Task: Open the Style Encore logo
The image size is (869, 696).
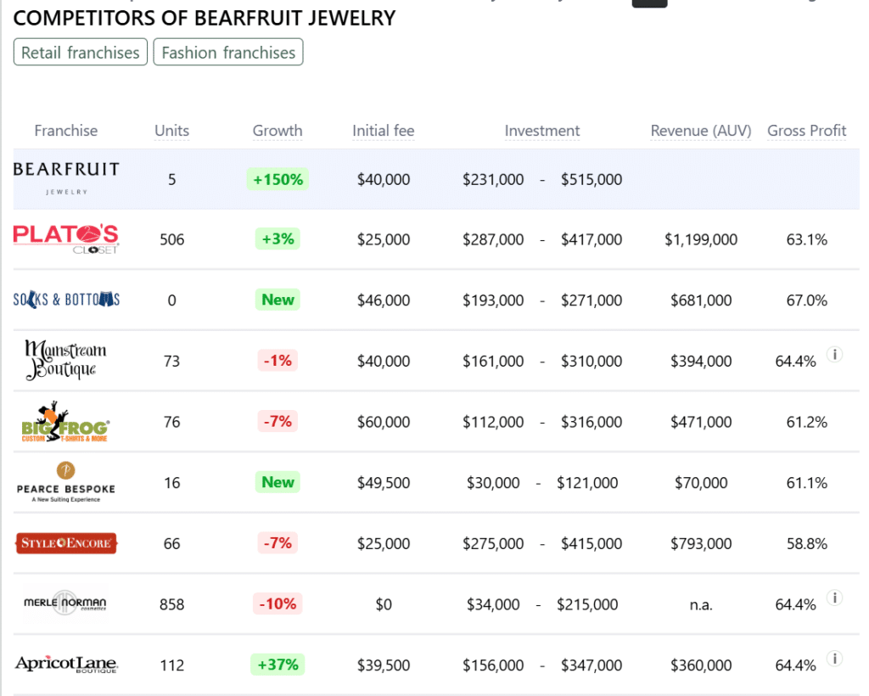Action: coord(66,543)
